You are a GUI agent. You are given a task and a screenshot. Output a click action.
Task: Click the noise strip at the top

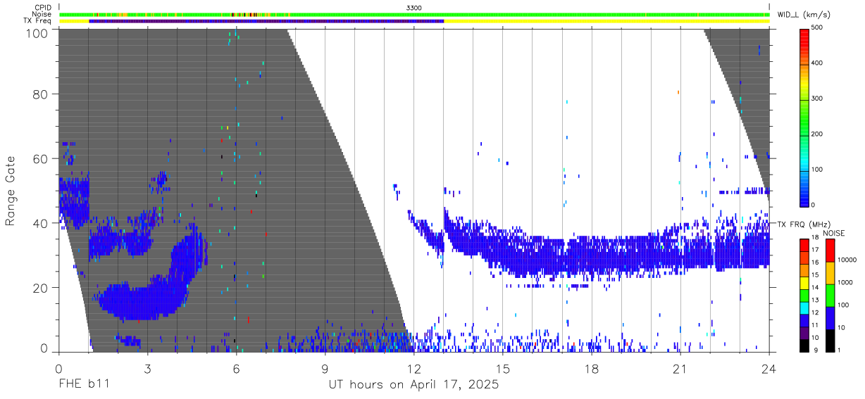(x=414, y=14)
